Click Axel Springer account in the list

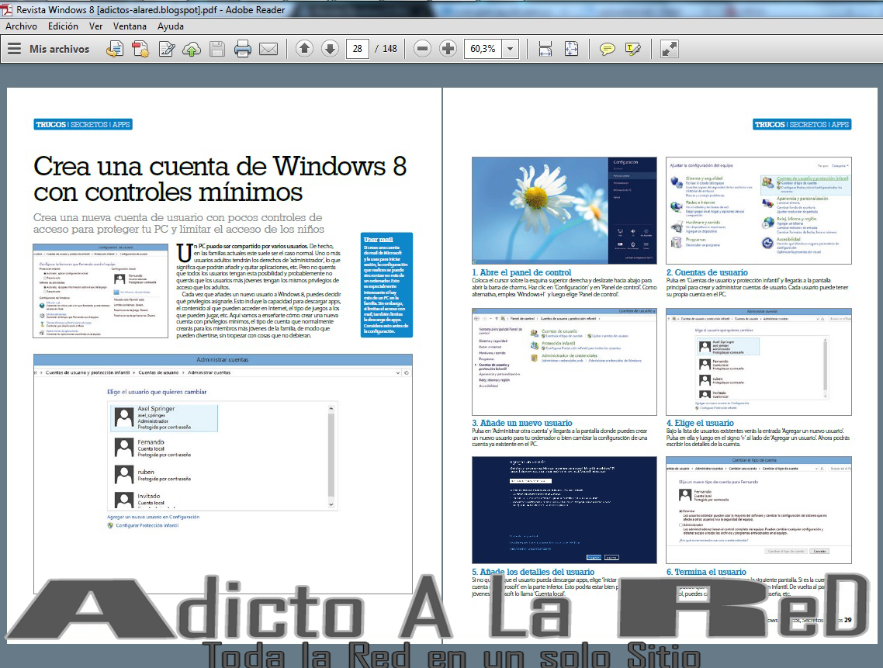click(164, 417)
